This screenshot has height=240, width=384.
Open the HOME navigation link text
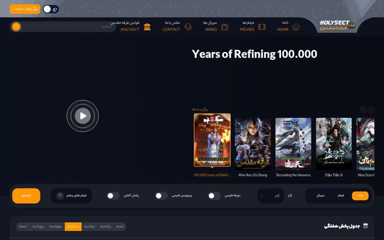(283, 29)
